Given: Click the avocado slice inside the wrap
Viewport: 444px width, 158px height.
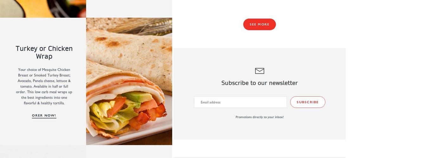Looking at the screenshot, I should pyautogui.click(x=136, y=96).
